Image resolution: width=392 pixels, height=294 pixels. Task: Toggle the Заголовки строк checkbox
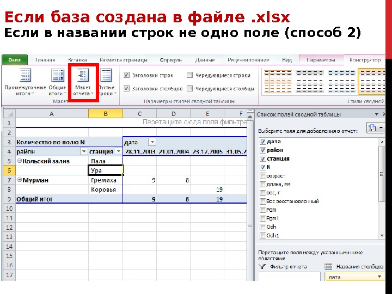pyautogui.click(x=126, y=75)
